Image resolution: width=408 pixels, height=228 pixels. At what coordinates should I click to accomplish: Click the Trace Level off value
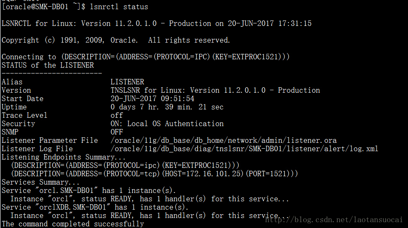tap(117, 115)
